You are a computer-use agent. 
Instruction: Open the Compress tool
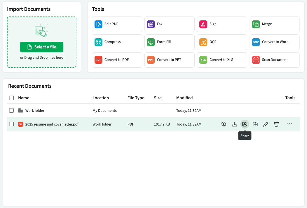(x=117, y=42)
